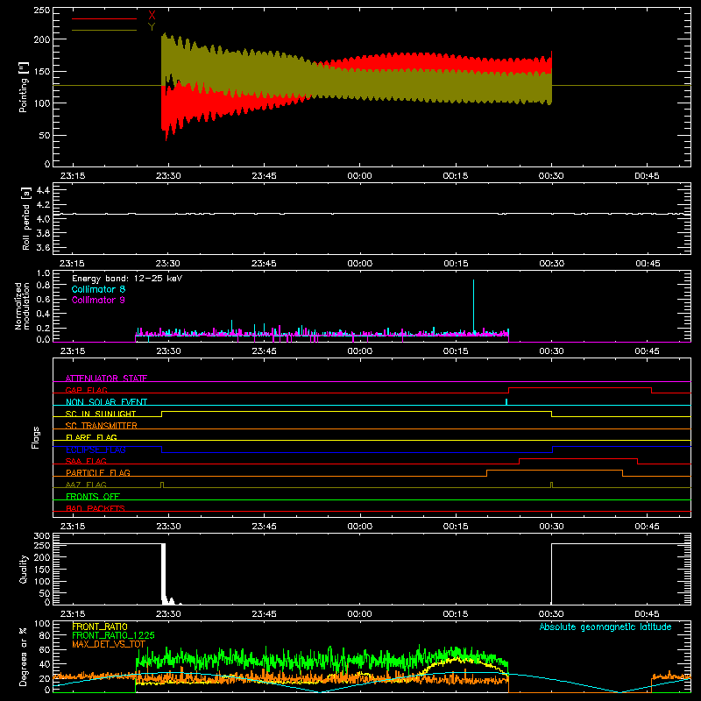The width and height of the screenshot is (701, 701).
Task: Select the 'Collimator 9' legend entry
Action: (98, 300)
